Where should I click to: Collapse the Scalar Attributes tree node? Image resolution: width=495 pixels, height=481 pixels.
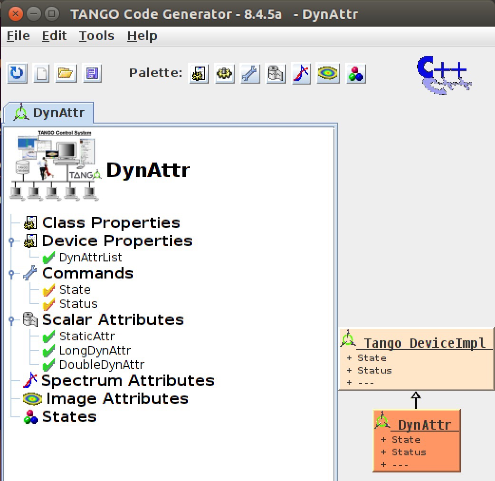click(12, 320)
